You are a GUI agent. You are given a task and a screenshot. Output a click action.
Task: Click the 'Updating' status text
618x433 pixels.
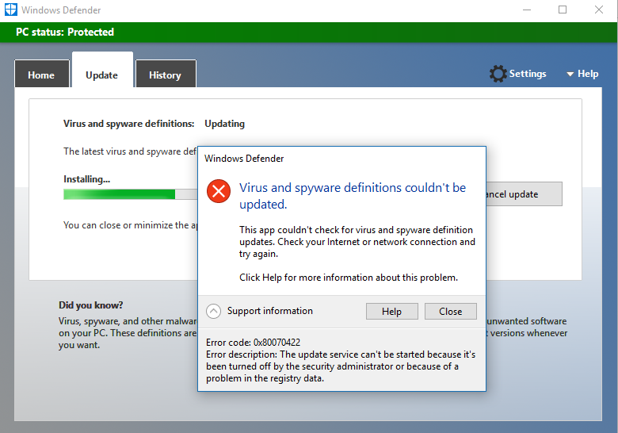(225, 124)
